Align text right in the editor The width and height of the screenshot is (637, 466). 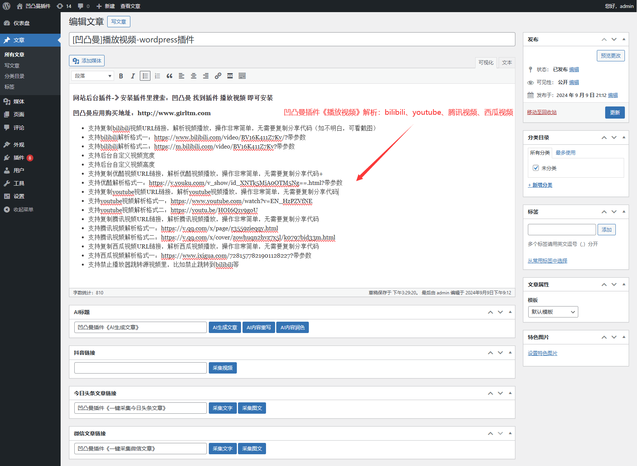(x=206, y=76)
